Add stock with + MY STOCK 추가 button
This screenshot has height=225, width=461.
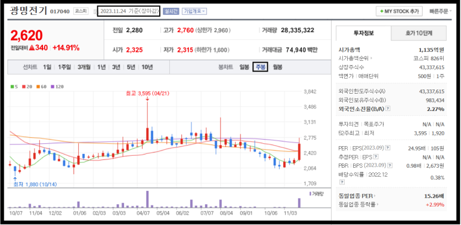pos(399,11)
